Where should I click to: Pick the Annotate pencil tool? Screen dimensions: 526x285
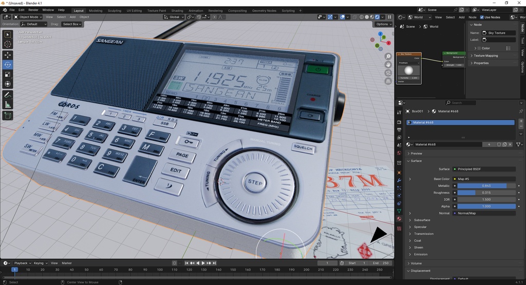(x=8, y=95)
